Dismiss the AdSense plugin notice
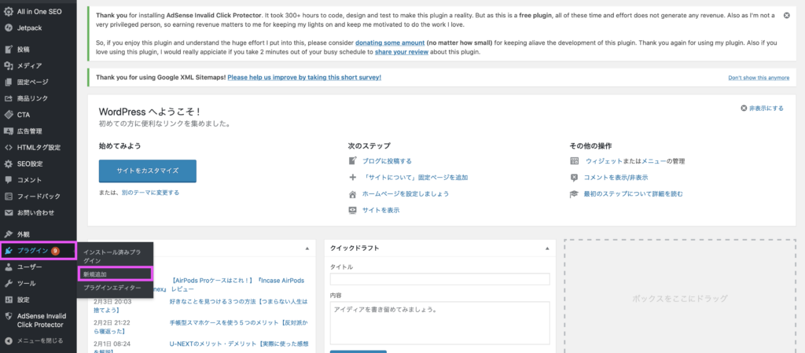Screen dimensions: 805x353 click(x=786, y=16)
